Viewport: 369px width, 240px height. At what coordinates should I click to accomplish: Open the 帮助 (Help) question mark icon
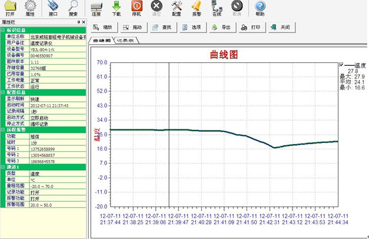point(260,8)
